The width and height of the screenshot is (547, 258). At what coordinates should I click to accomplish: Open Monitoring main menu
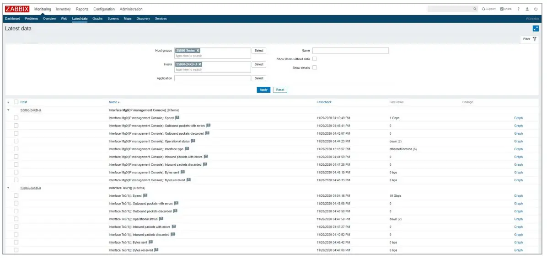(x=43, y=9)
